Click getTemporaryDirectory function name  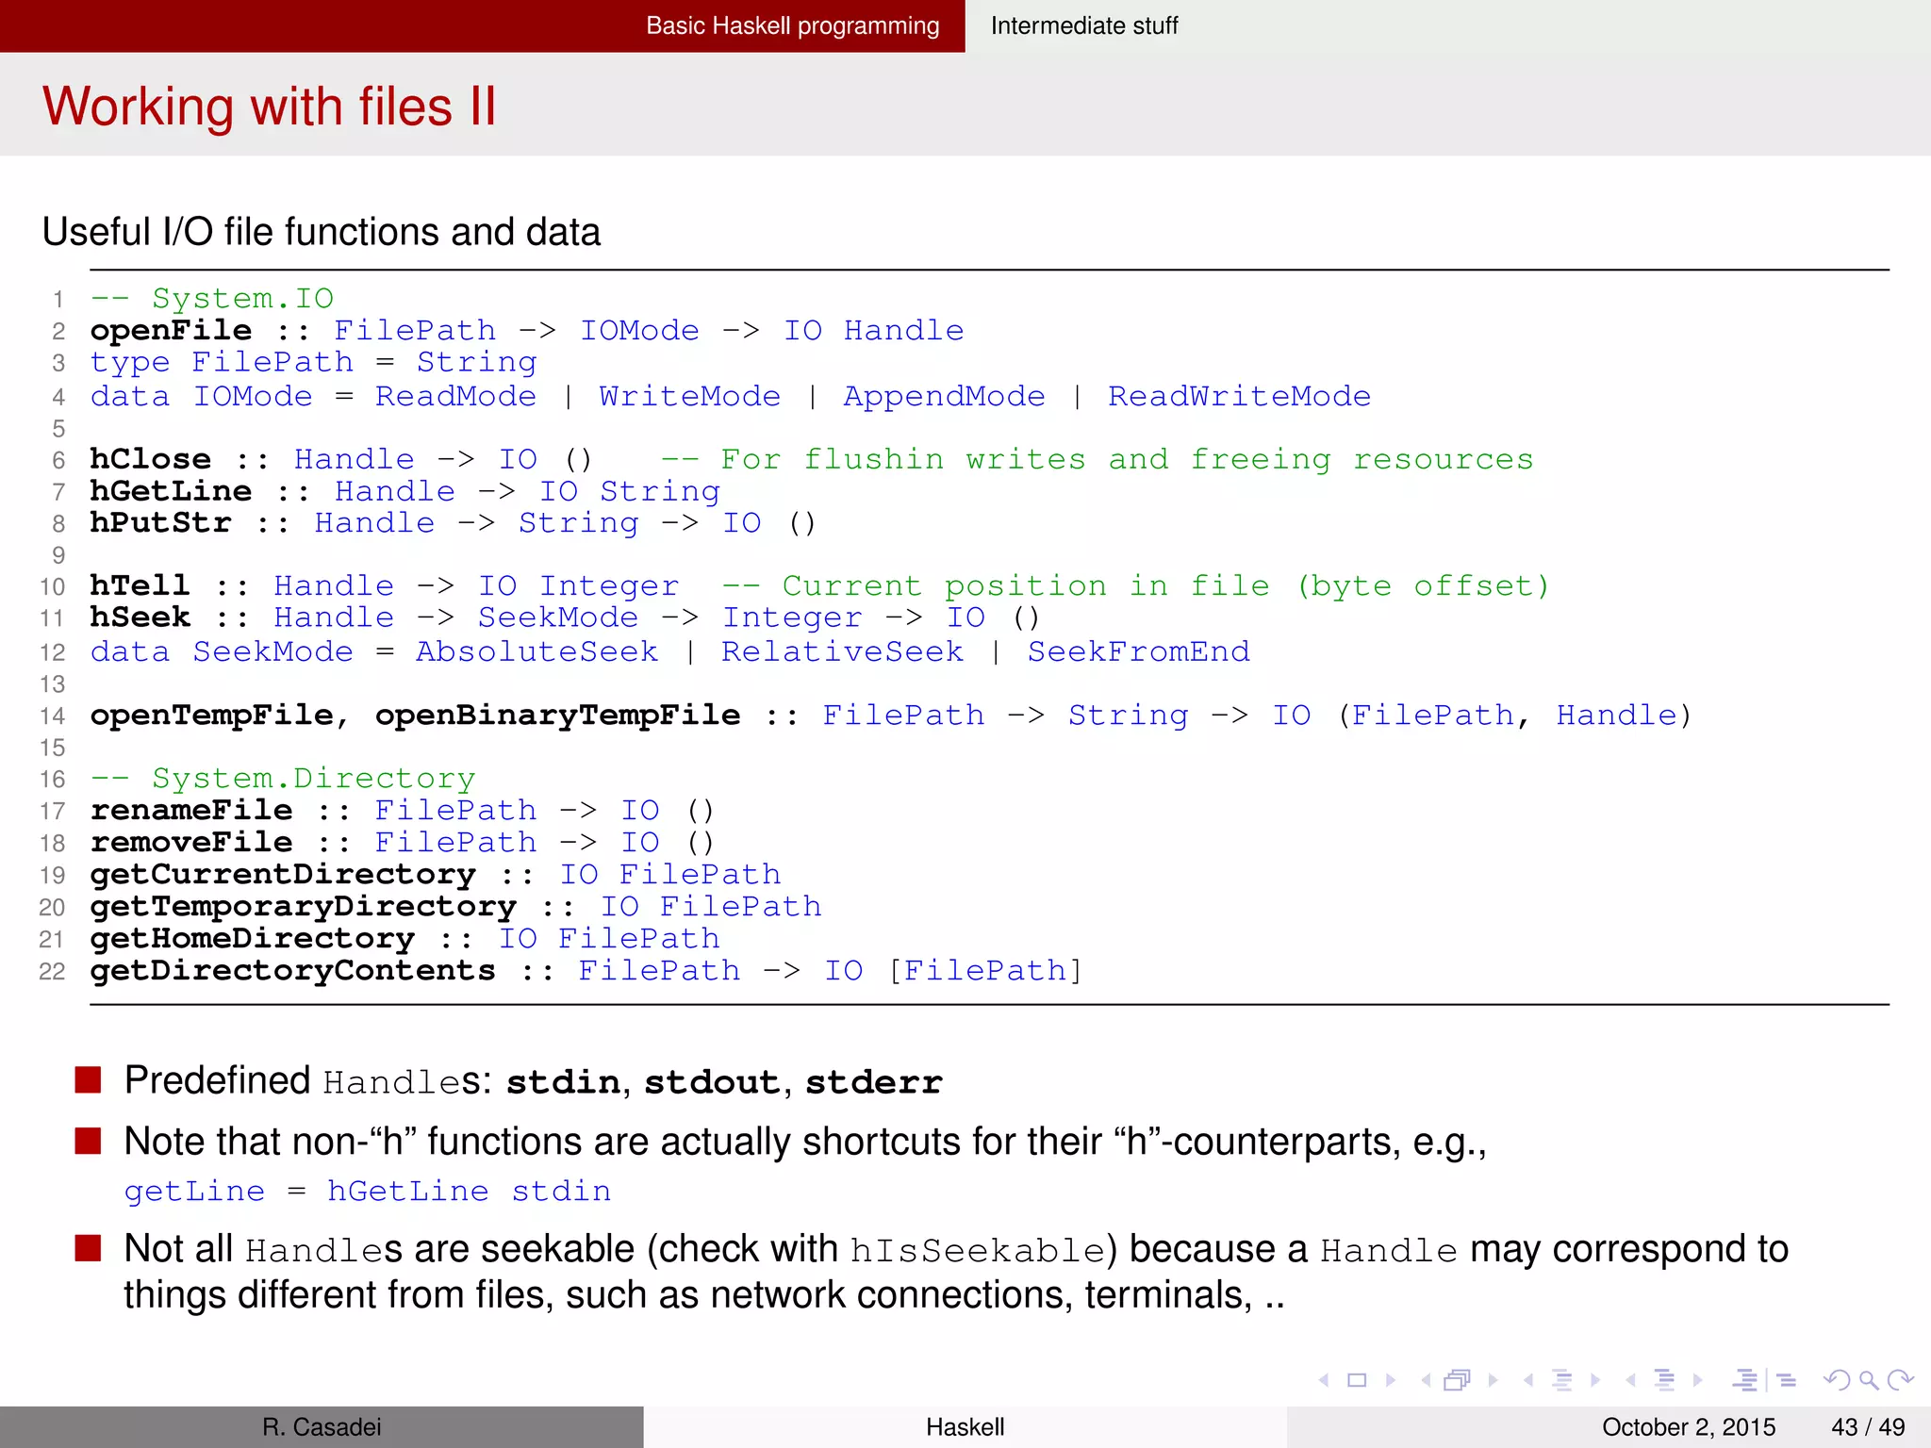click(304, 907)
